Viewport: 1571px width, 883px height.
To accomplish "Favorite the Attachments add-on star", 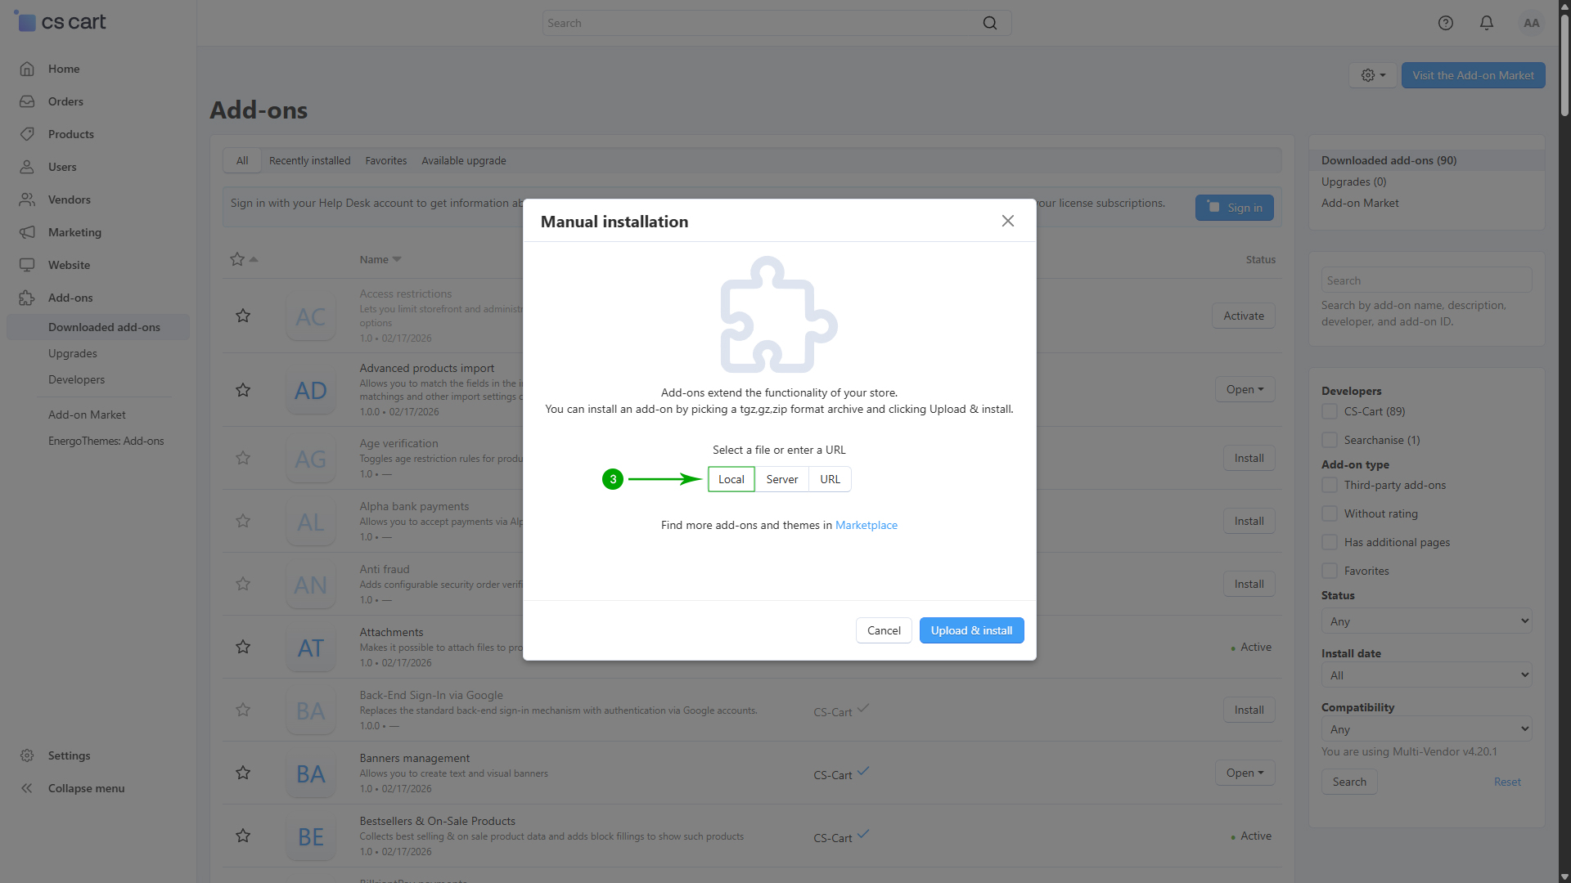I will 243,647.
